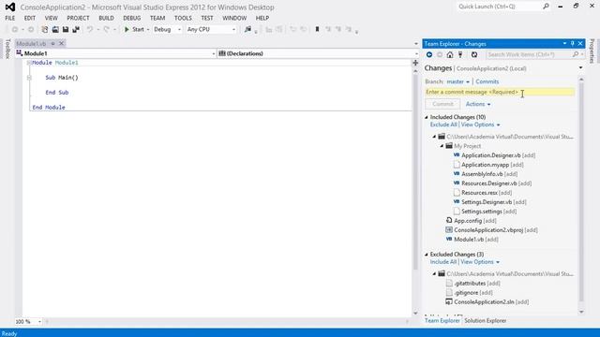The image size is (600, 337).
Task: Click the Open File toolbar icon
Action: 55,29
